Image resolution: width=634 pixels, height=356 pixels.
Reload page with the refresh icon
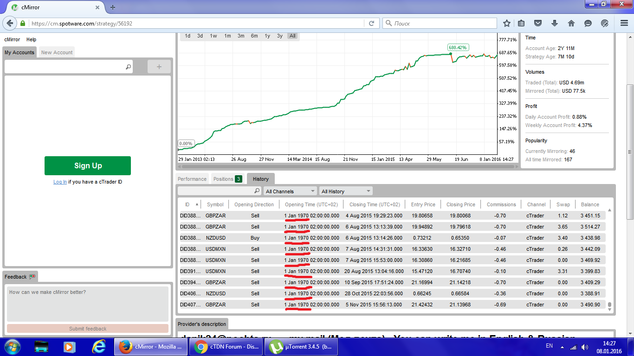tap(371, 23)
